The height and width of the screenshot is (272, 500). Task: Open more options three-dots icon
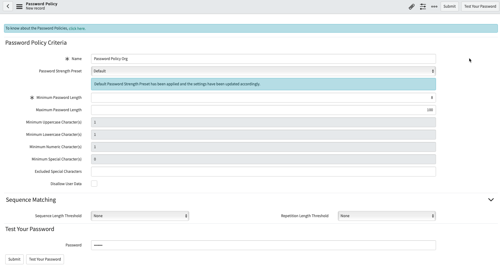(434, 6)
